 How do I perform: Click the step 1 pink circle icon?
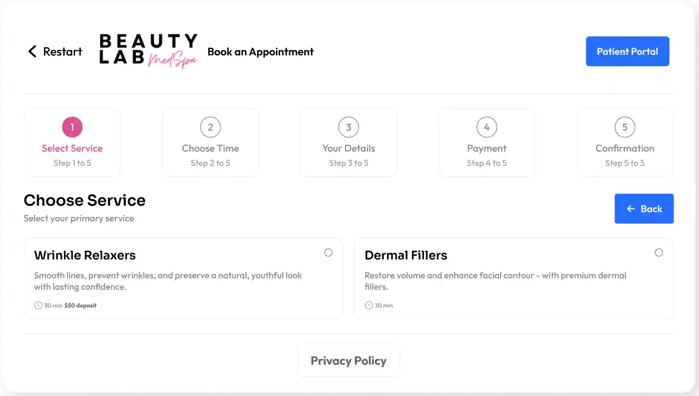pyautogui.click(x=72, y=127)
